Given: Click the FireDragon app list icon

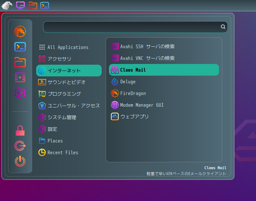Looking at the screenshot, I should pyautogui.click(x=115, y=93).
